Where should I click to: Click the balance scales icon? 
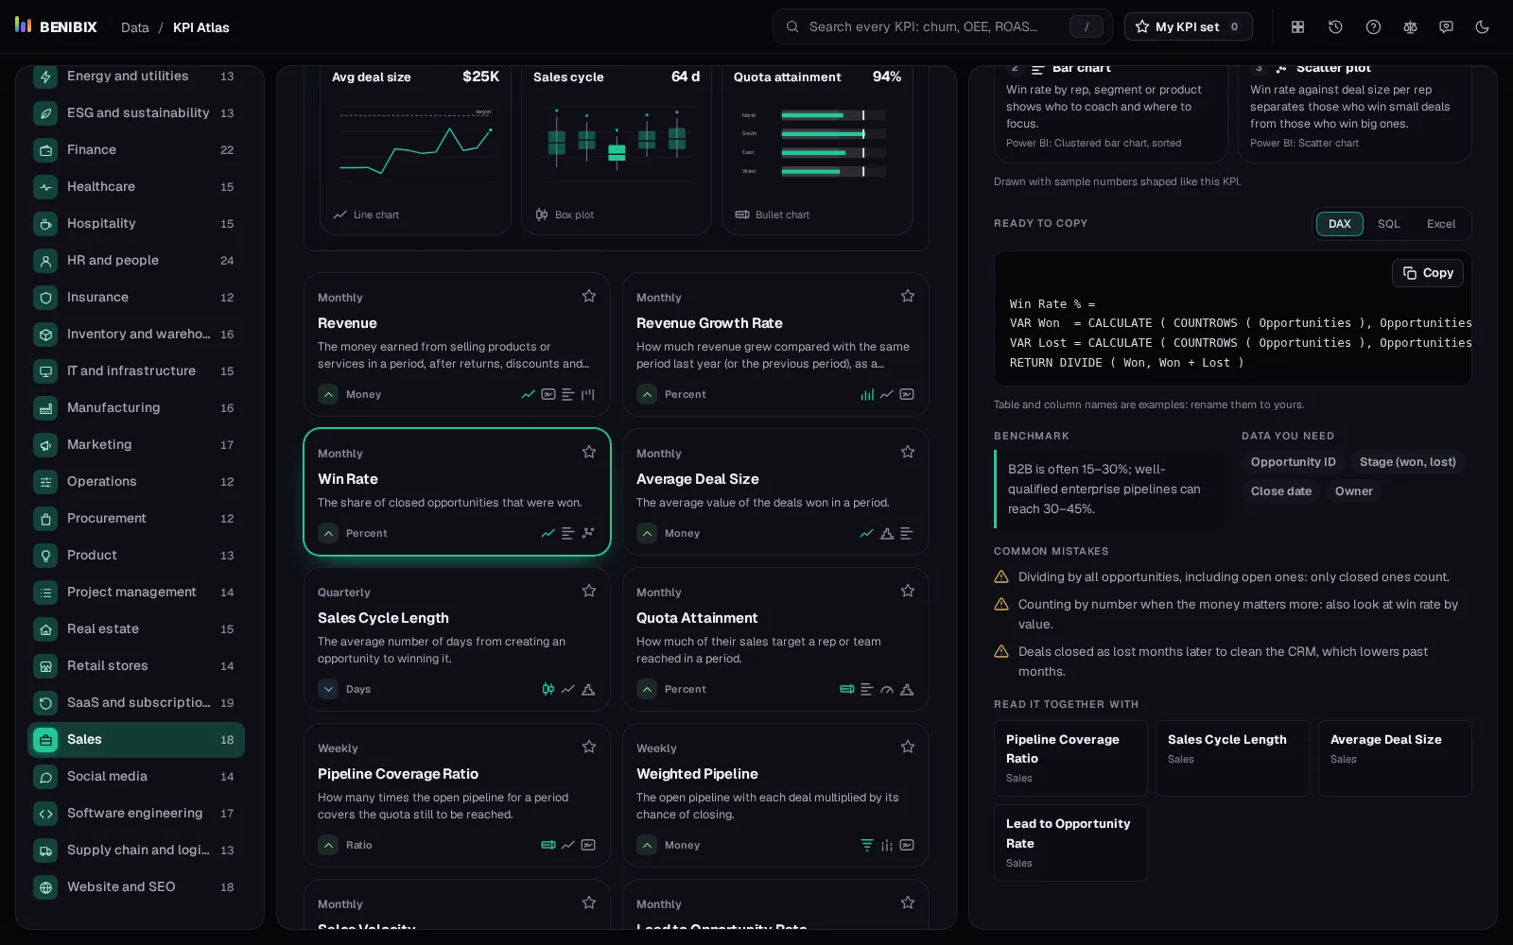coord(1410,27)
